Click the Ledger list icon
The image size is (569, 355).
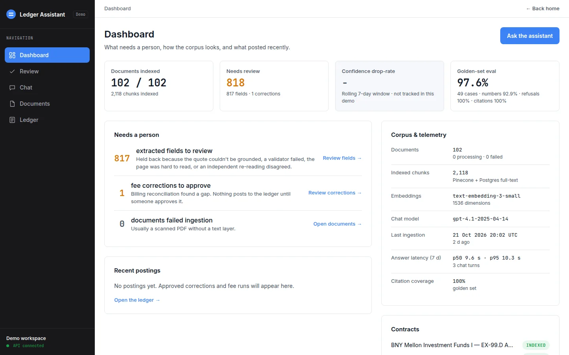point(12,120)
